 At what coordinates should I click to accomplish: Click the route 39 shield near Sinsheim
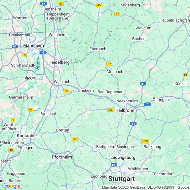66,91
